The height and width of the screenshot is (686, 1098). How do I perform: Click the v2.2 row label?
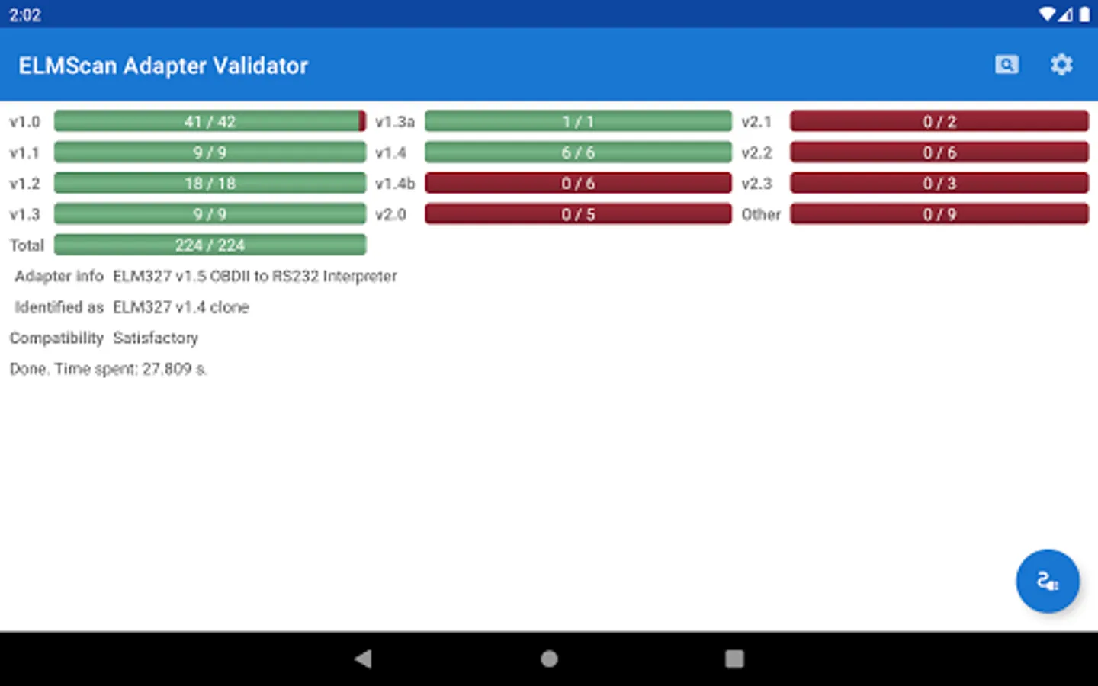pyautogui.click(x=756, y=153)
